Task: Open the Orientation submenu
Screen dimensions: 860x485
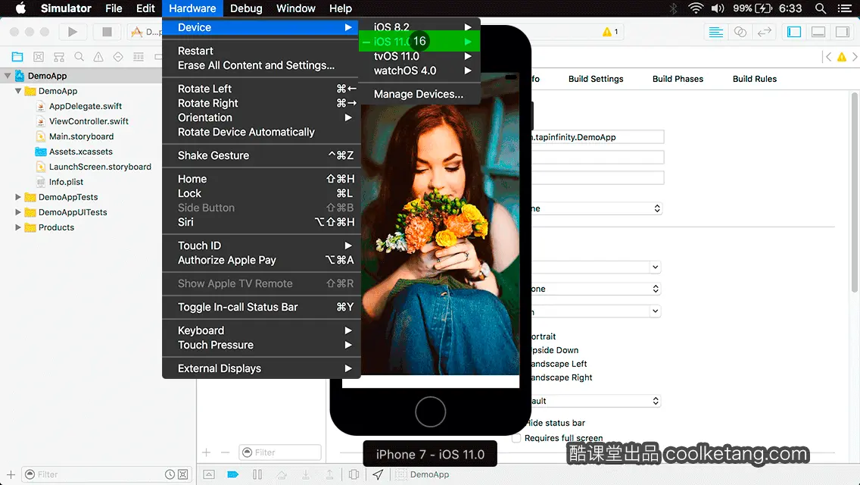Action: click(262, 117)
